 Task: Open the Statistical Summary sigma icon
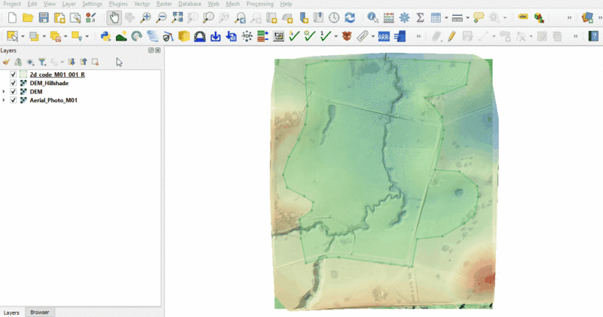click(420, 18)
